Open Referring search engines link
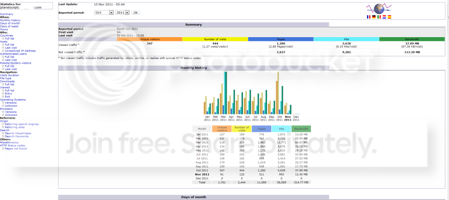 click(x=22, y=124)
